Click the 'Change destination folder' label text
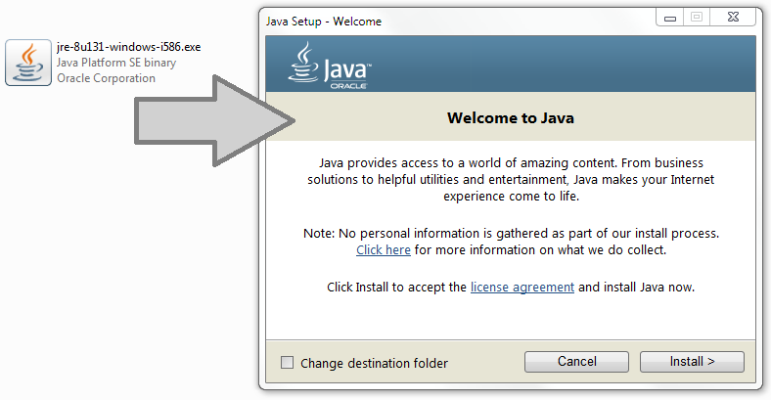Viewport: 771px width, 400px height. (x=374, y=363)
